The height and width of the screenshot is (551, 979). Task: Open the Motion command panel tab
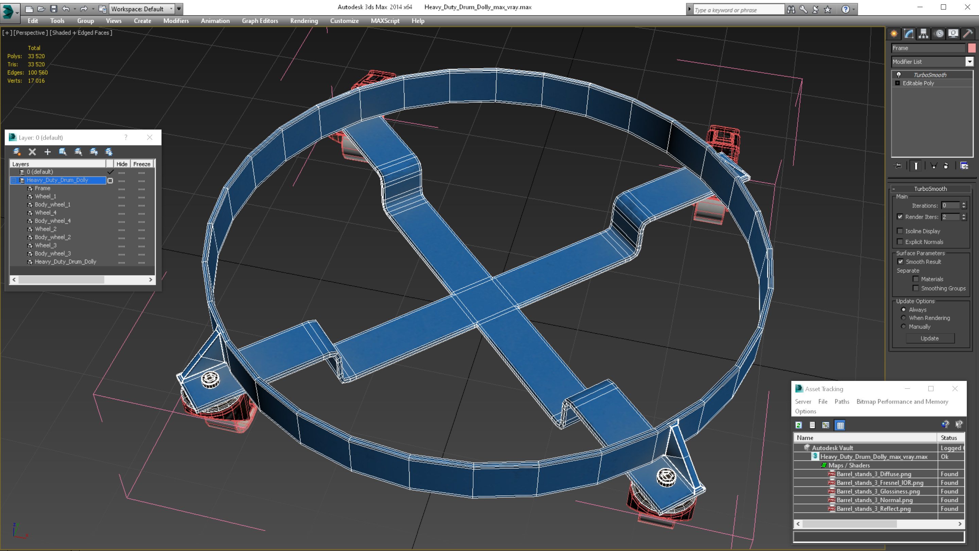click(939, 34)
